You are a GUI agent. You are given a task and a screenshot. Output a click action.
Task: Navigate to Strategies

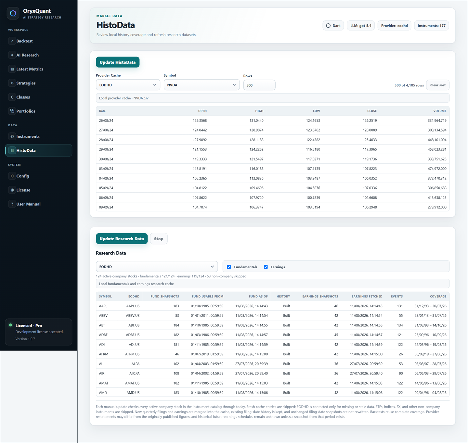point(39,83)
